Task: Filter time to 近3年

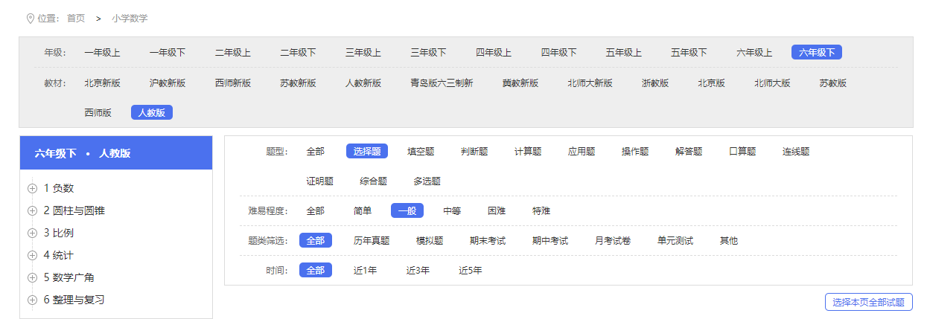Action: click(x=418, y=271)
